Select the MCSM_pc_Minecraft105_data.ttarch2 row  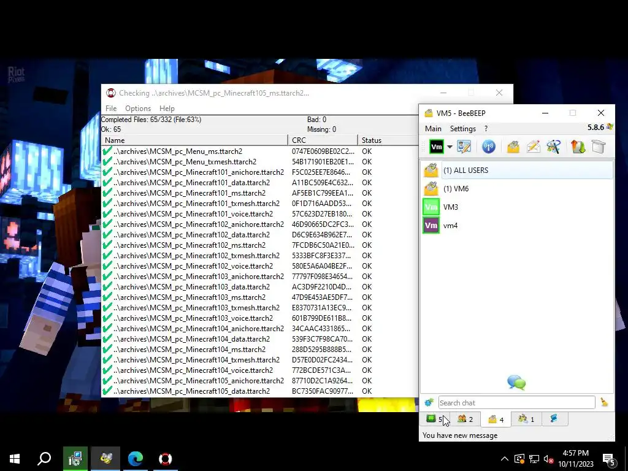259,391
